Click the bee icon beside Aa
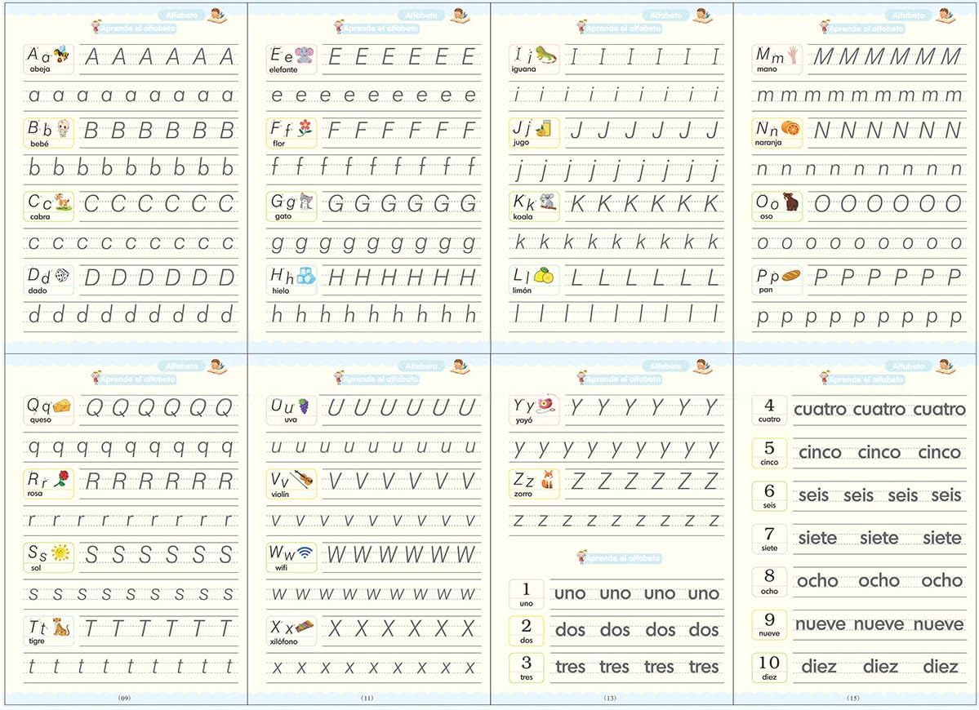Viewport: 979px width, 710px height. pyautogui.click(x=62, y=55)
